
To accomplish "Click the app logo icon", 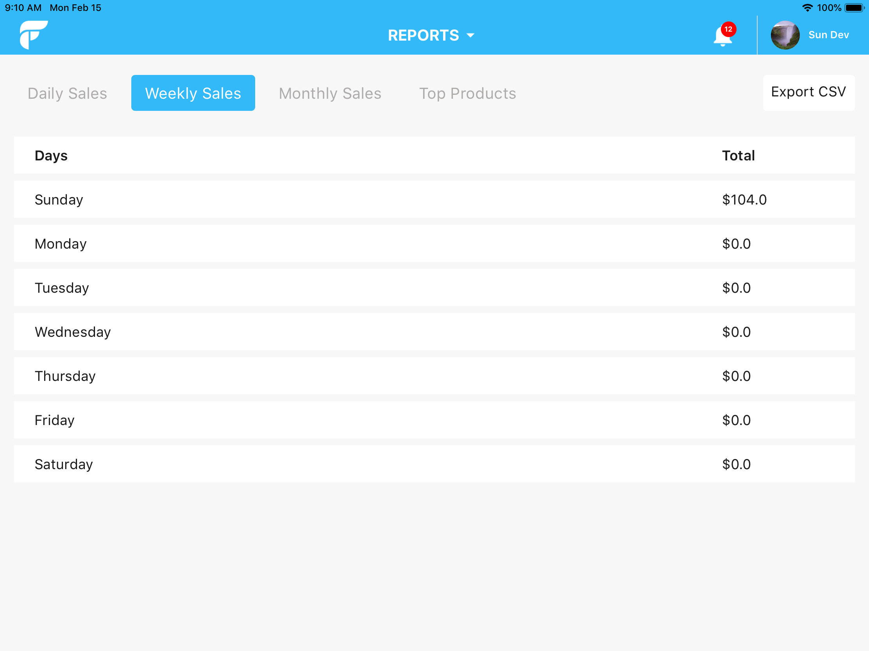I will 34,34.
